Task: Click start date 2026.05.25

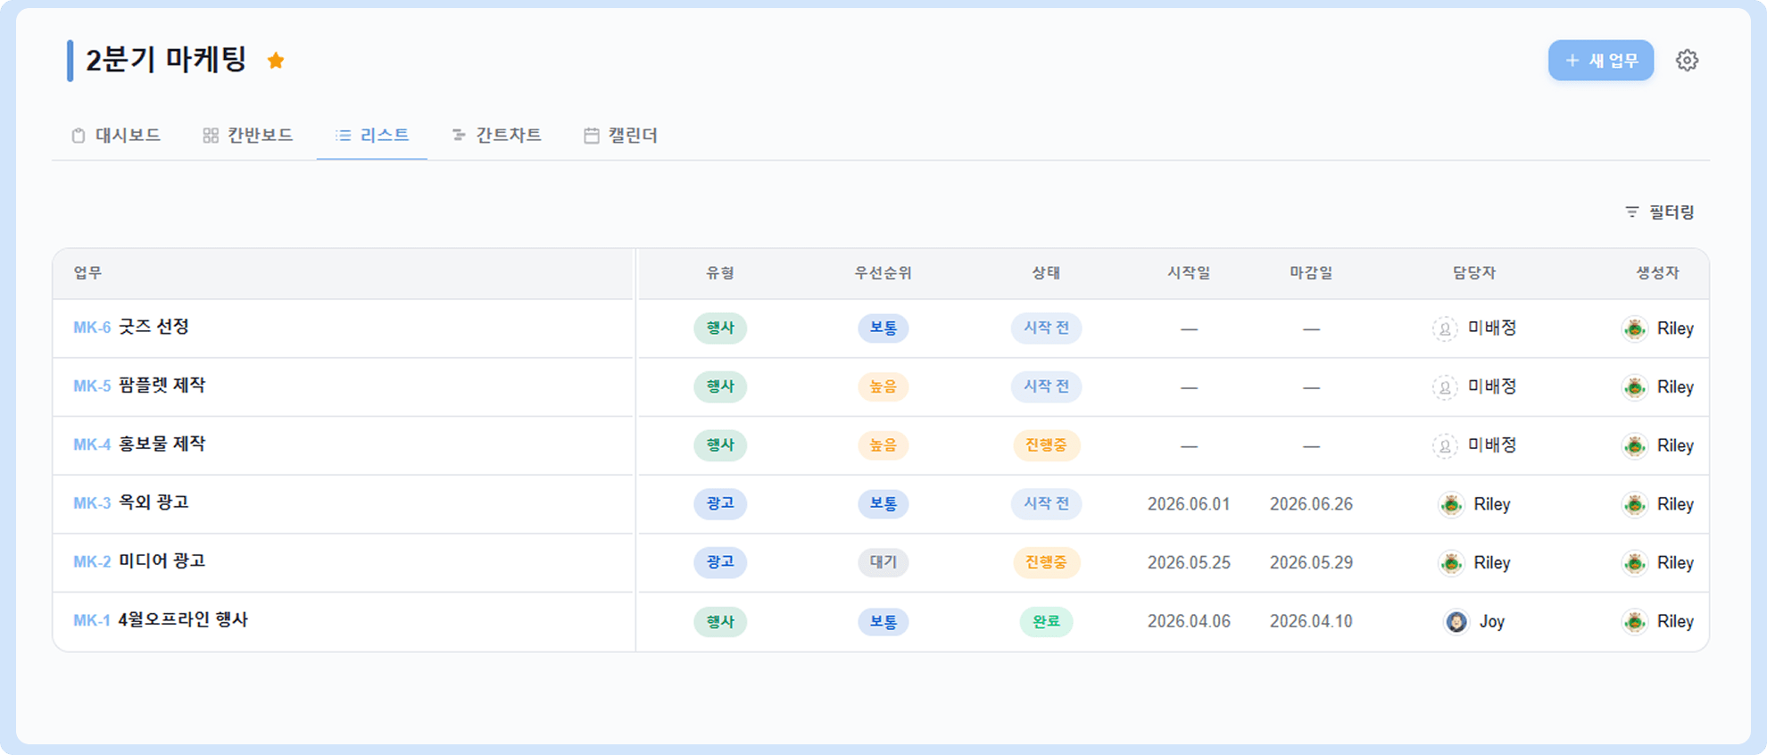Action: click(x=1189, y=563)
